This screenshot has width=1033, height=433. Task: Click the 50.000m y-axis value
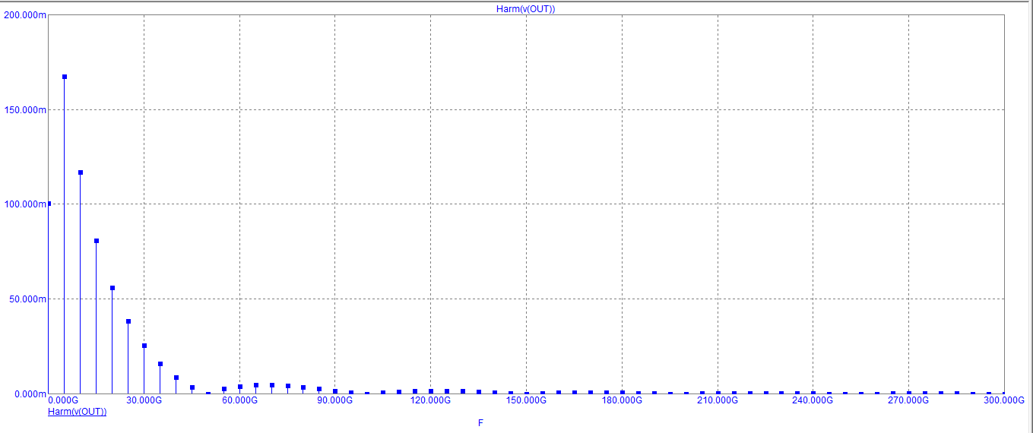27,299
